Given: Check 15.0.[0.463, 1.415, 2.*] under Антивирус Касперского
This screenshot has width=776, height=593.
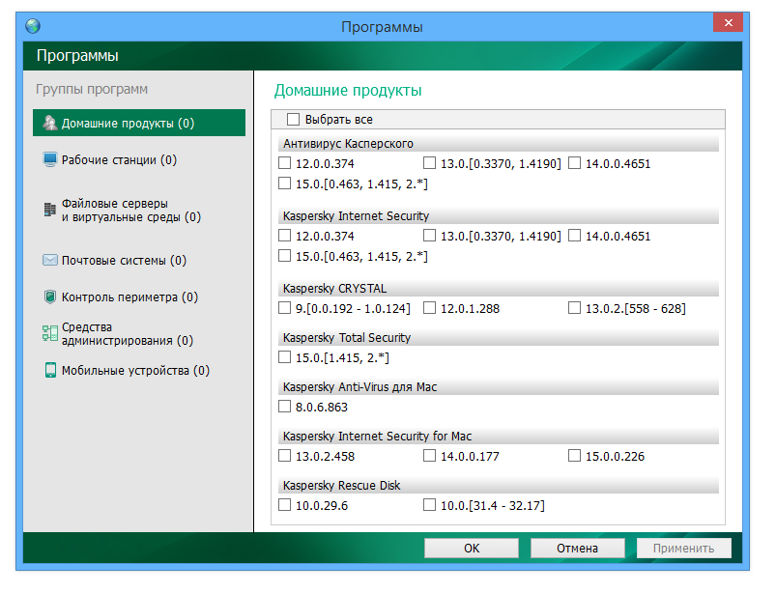Looking at the screenshot, I should tap(284, 183).
